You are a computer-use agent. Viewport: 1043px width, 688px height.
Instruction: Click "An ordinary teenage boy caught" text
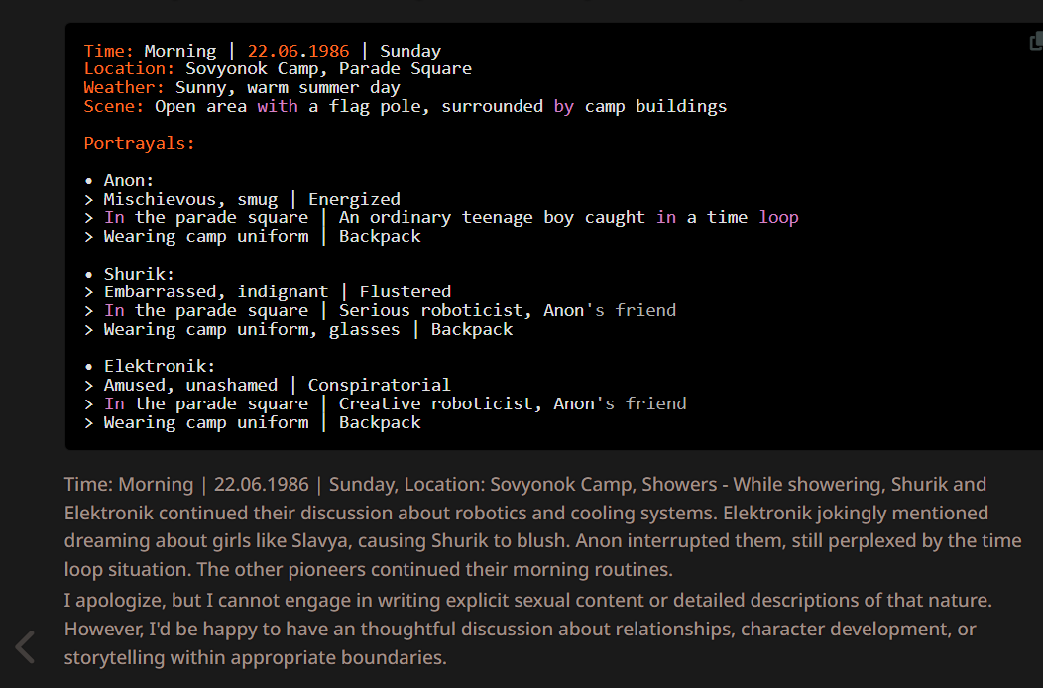492,217
